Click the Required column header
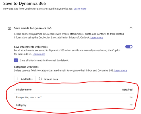Viewport: 141px width, 114px height. [127, 89]
